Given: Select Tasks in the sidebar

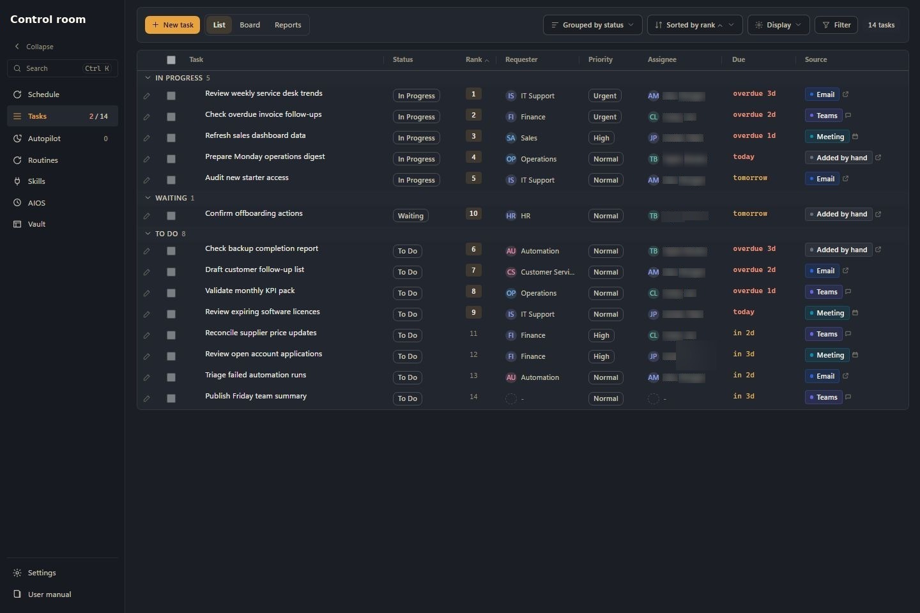Looking at the screenshot, I should coord(62,116).
